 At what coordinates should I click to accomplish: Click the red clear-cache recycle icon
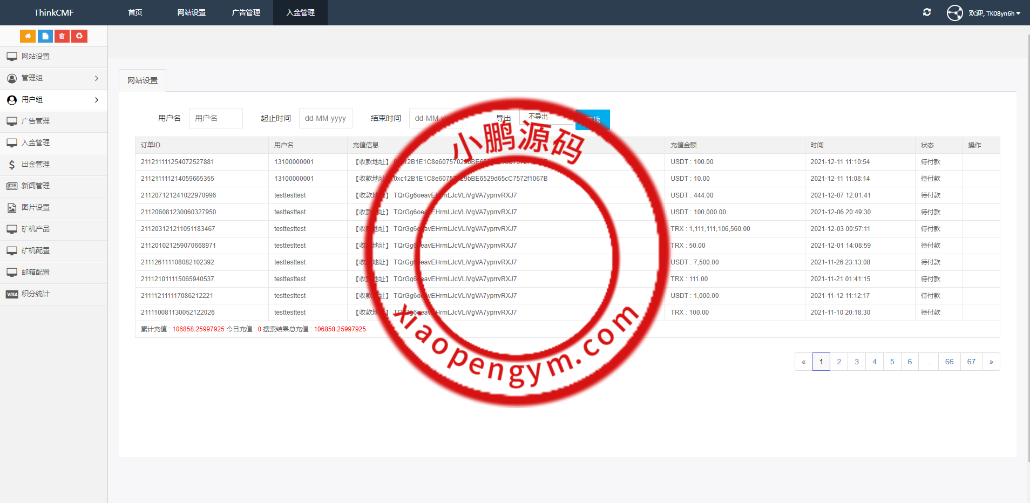pyautogui.click(x=79, y=36)
